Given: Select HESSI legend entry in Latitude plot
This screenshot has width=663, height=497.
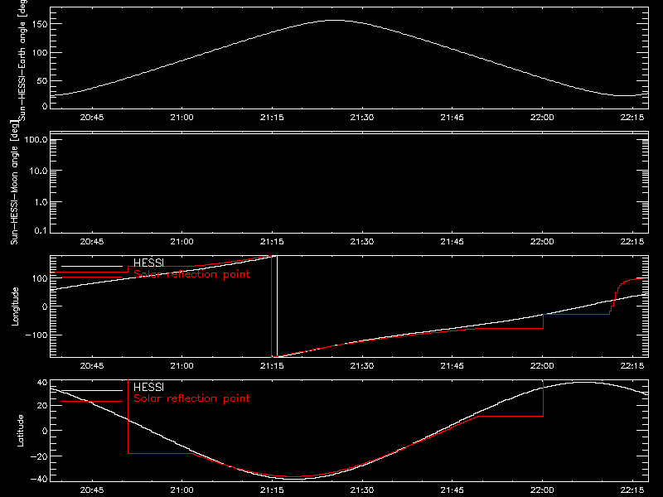Looking at the screenshot, I should click(x=148, y=387).
